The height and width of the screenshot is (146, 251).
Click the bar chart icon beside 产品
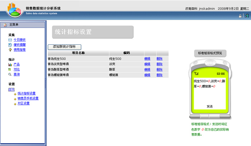[10, 64]
